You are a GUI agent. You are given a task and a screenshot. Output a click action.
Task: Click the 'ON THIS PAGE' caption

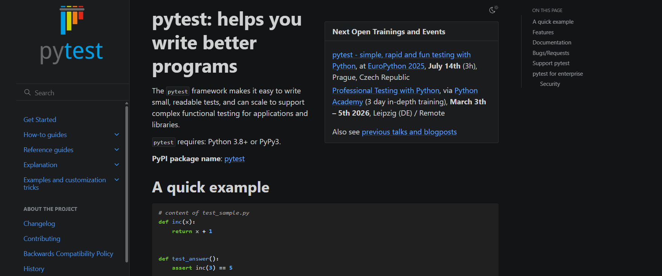[548, 11]
